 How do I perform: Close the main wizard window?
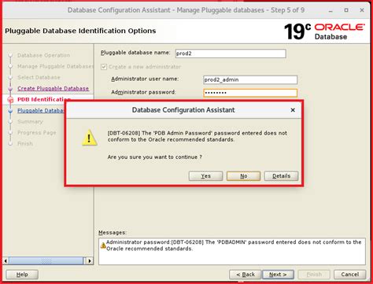(x=362, y=10)
